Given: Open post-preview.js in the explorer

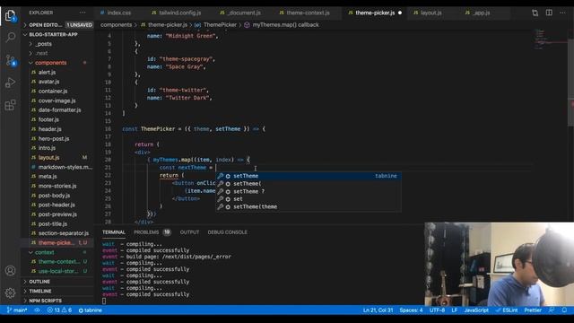Looking at the screenshot, I should [57, 214].
